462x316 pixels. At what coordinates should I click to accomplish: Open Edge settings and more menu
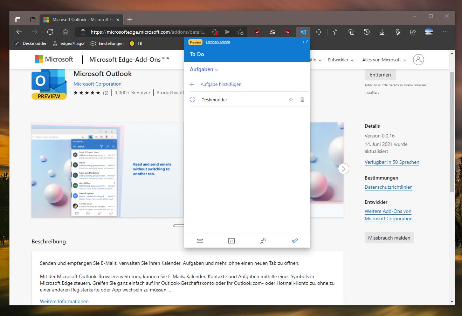(445, 32)
